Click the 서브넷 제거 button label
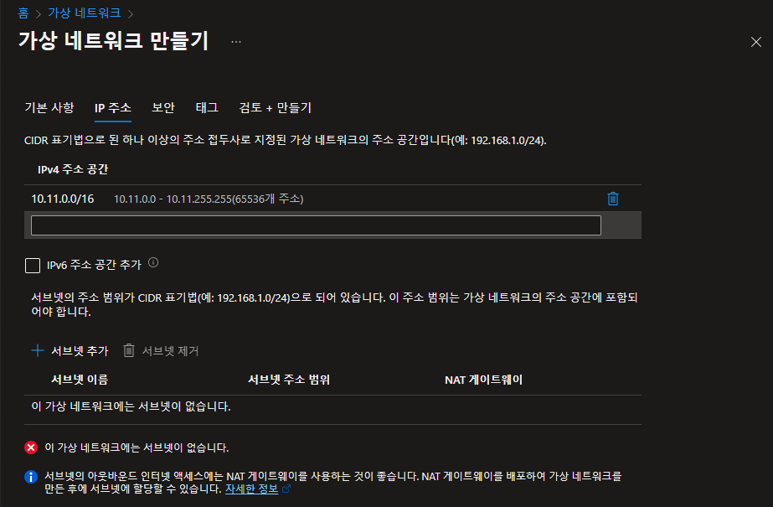 pyautogui.click(x=171, y=350)
